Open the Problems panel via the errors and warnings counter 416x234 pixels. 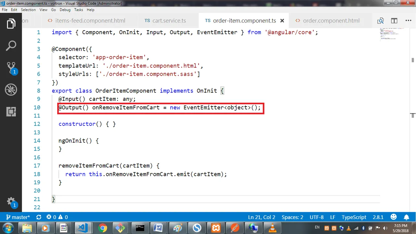tap(57, 217)
